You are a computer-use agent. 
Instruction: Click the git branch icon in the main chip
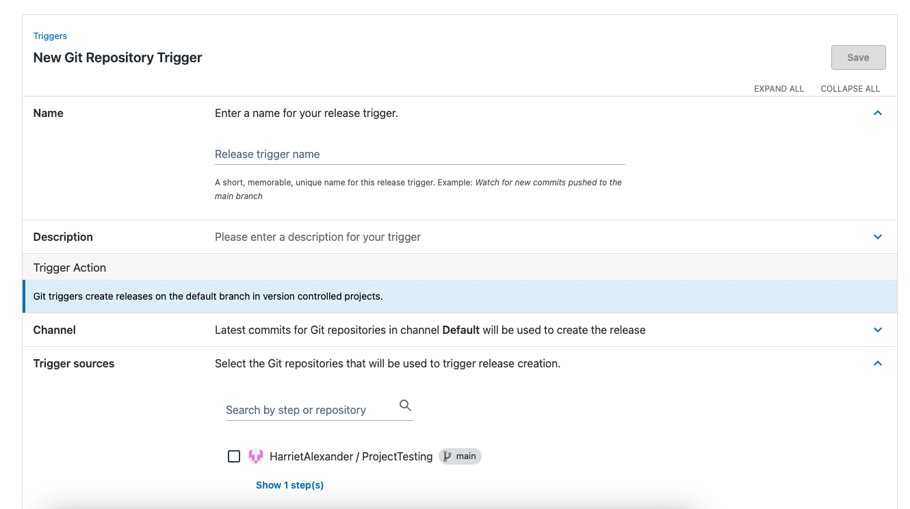(447, 456)
